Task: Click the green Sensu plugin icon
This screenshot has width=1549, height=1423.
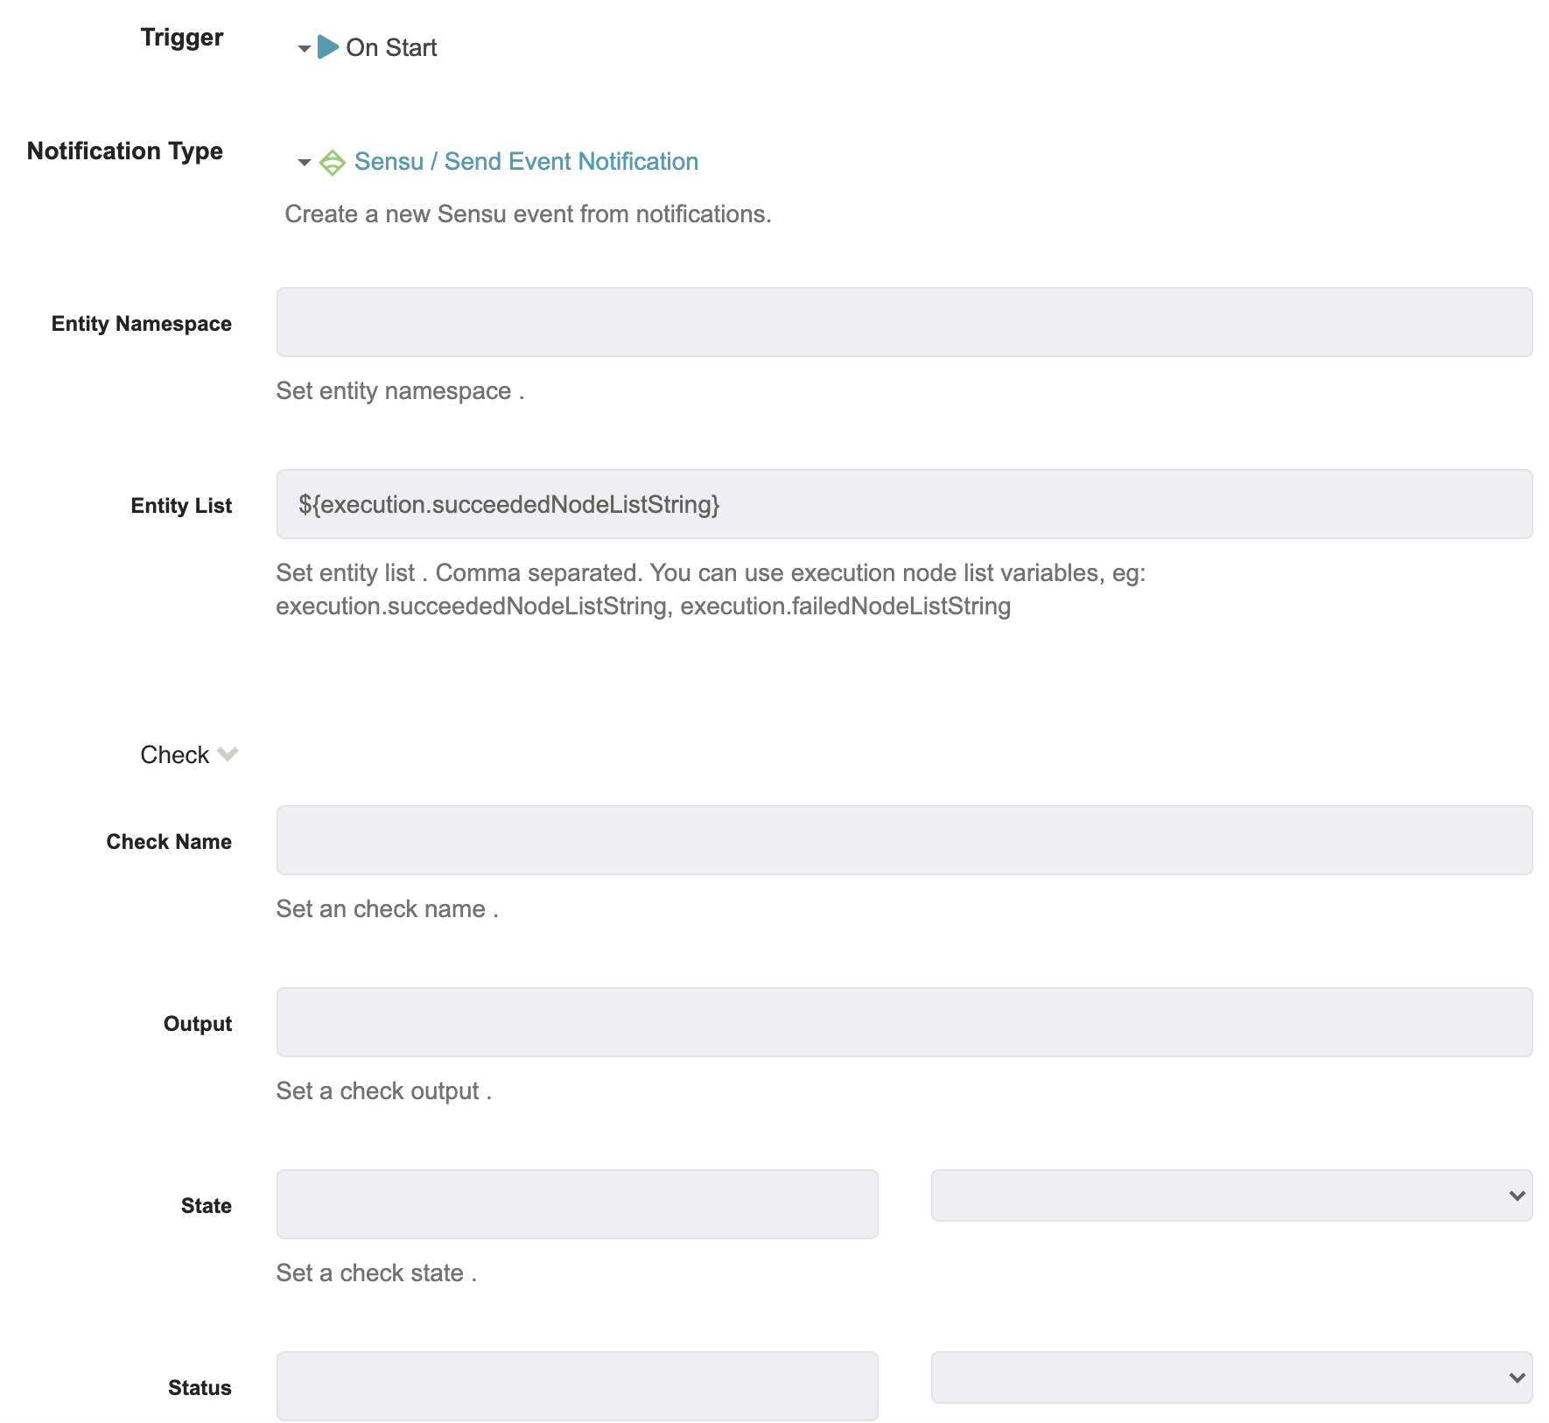Action: point(333,162)
